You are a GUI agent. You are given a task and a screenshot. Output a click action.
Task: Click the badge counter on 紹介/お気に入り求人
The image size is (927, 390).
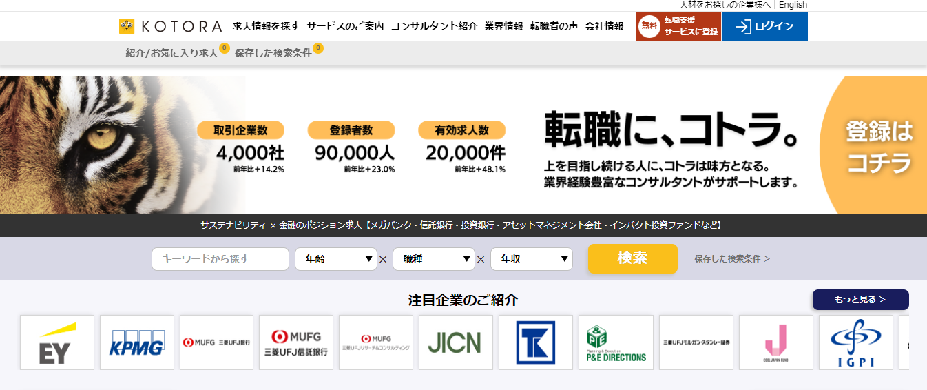(224, 48)
